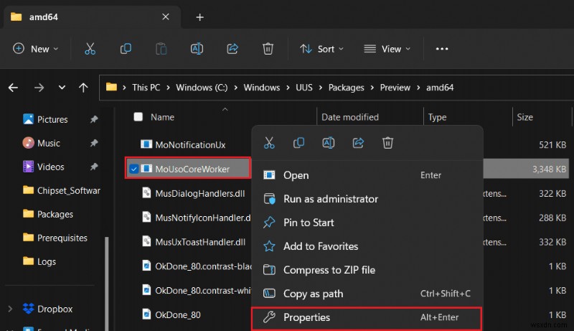Click the folder icon in the address bar
This screenshot has height=331, width=574.
click(x=111, y=87)
